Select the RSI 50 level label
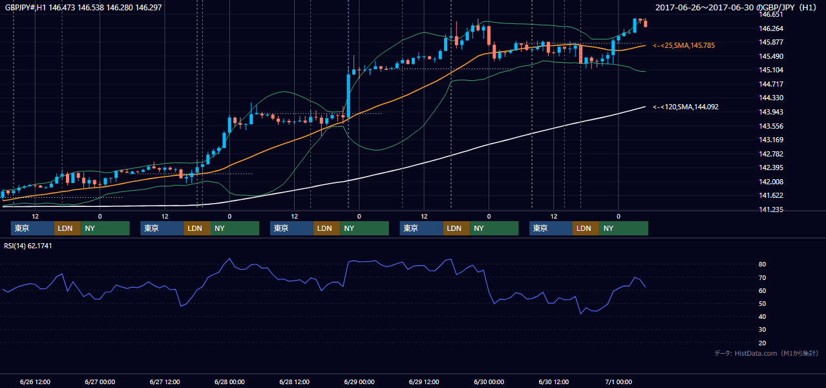Viewport: 826px width, 388px height. click(763, 303)
